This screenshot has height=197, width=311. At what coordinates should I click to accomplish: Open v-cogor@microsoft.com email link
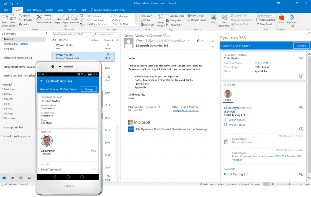[186, 110]
